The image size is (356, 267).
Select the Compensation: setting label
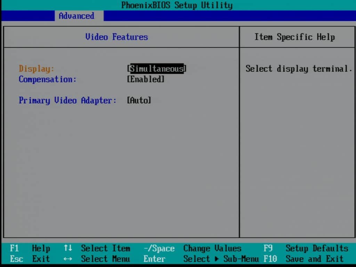(47, 79)
